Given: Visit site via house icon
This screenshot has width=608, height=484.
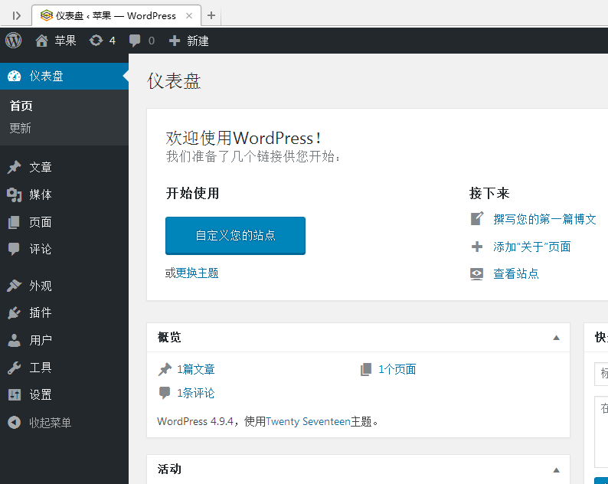Looking at the screenshot, I should tap(41, 41).
